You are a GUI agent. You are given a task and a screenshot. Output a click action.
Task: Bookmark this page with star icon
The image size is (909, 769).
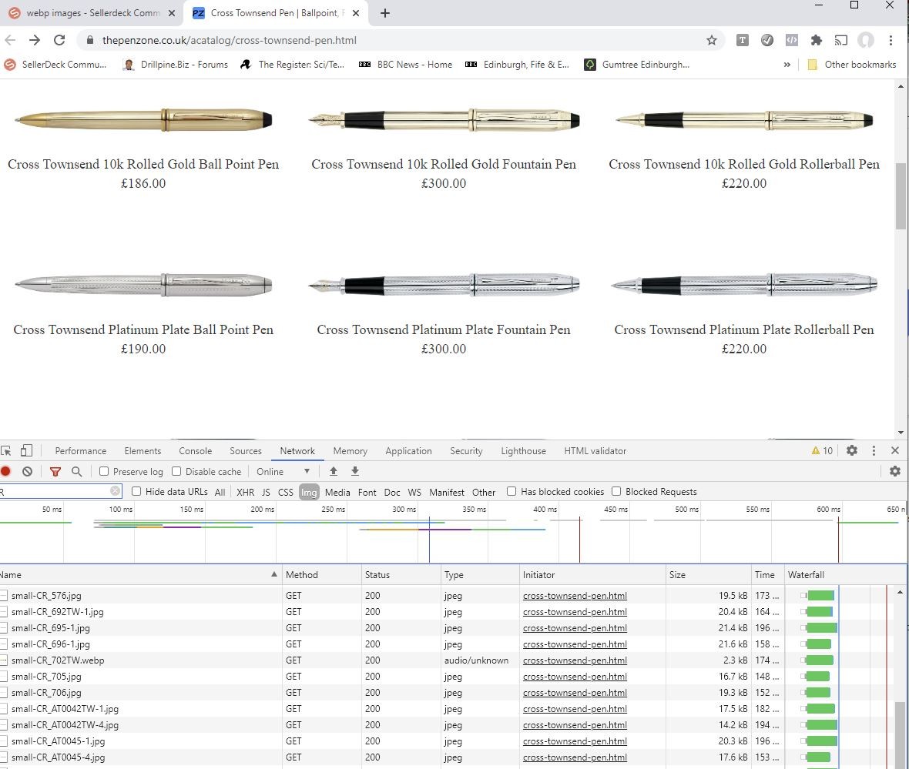tap(712, 40)
